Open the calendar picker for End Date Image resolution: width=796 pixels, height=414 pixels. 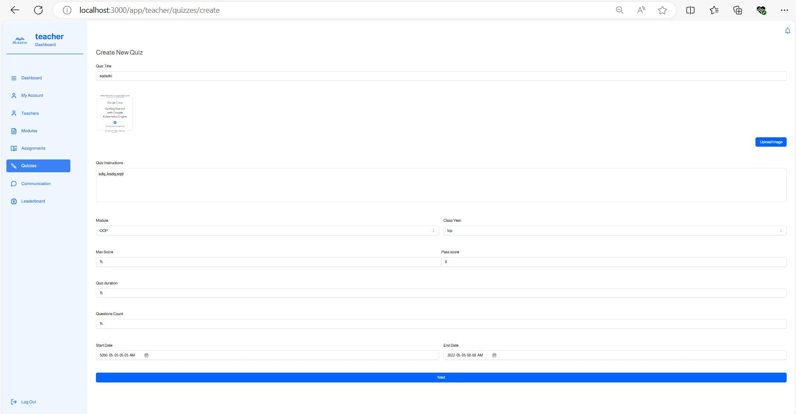494,355
